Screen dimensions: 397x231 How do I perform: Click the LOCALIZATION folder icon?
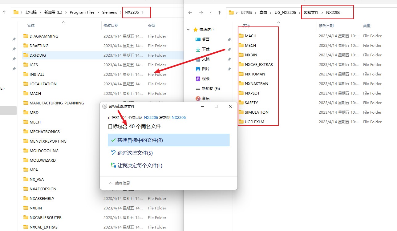tap(26, 84)
